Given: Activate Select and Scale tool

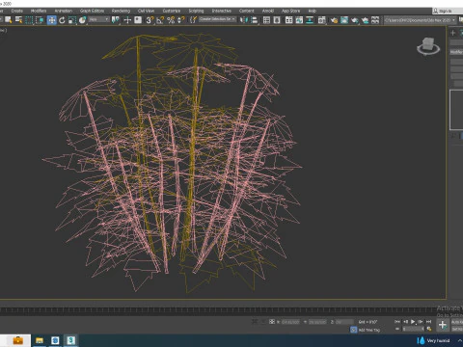Looking at the screenshot, I should pyautogui.click(x=72, y=20).
